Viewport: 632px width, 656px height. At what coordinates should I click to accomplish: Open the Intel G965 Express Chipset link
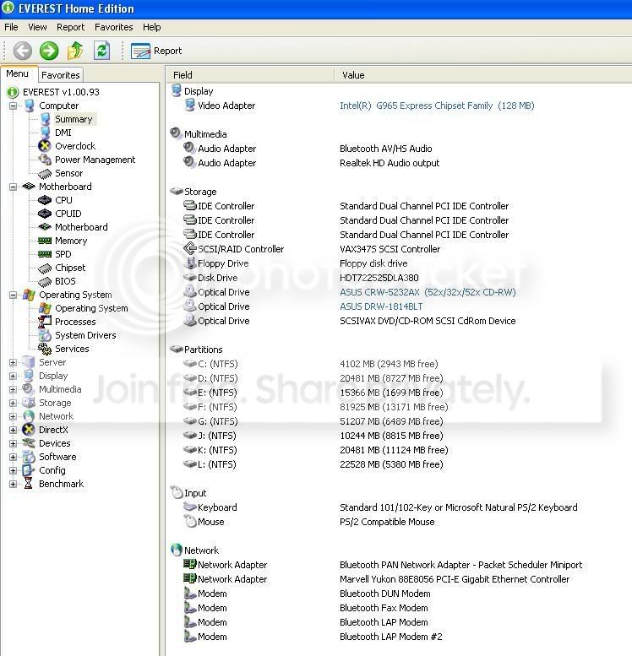tap(437, 106)
